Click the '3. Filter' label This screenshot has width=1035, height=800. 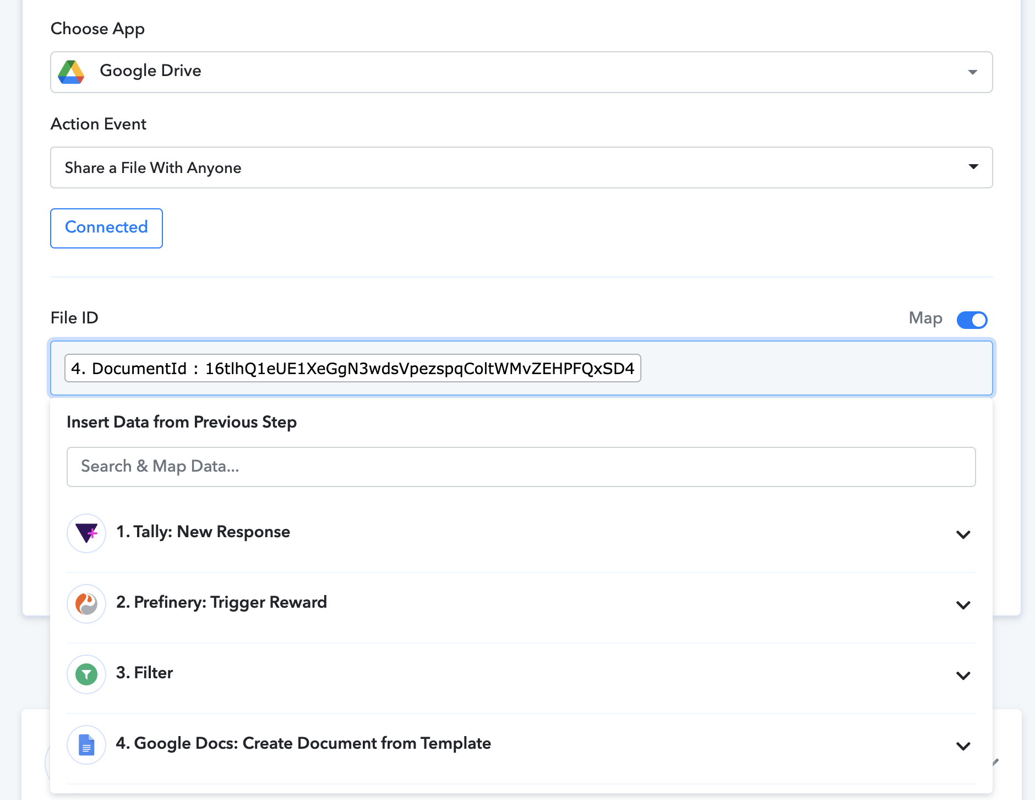point(144,673)
